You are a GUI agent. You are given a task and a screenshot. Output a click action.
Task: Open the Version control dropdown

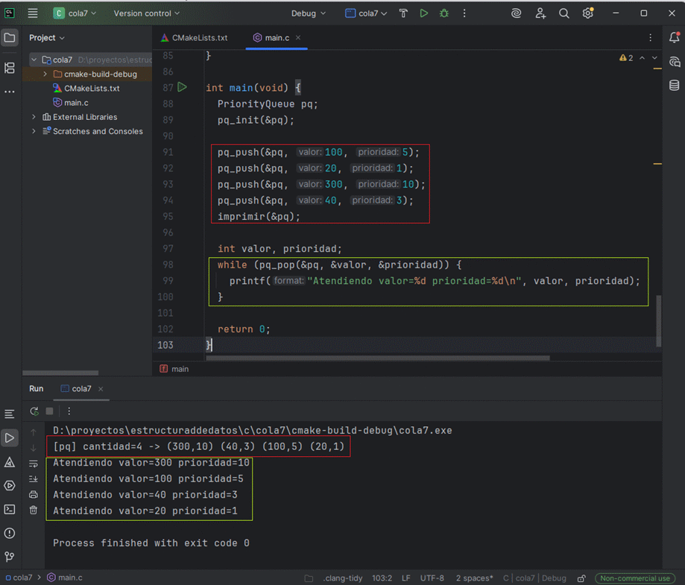click(x=146, y=13)
